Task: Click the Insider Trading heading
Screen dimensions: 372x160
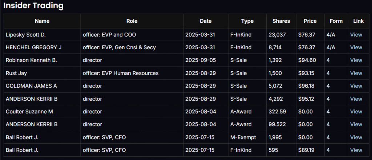Action: tap(33, 6)
